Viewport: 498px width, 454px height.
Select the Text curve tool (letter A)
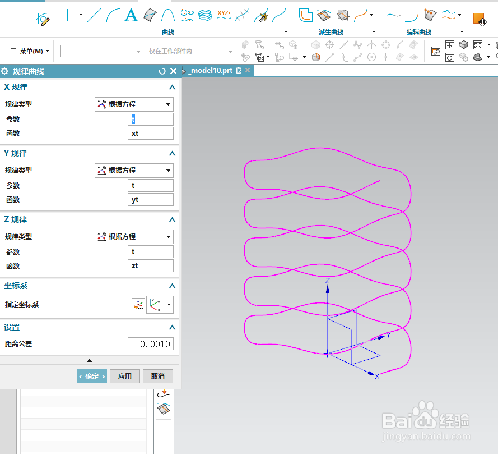coord(131,15)
